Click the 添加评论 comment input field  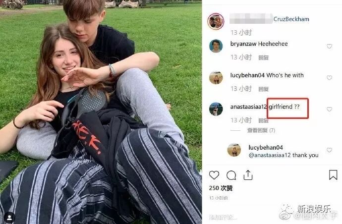coord(223,217)
